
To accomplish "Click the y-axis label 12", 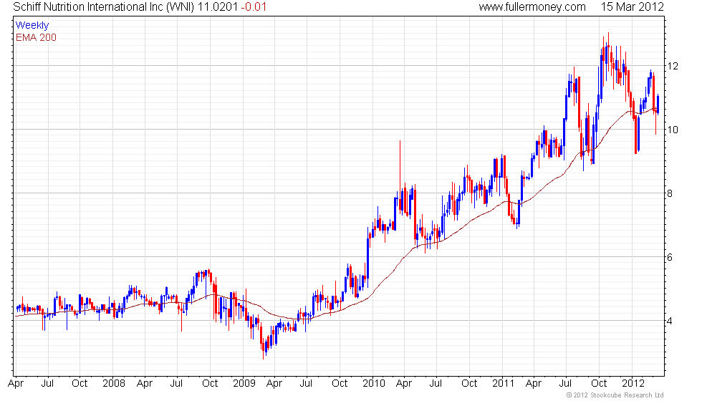I will (x=673, y=66).
